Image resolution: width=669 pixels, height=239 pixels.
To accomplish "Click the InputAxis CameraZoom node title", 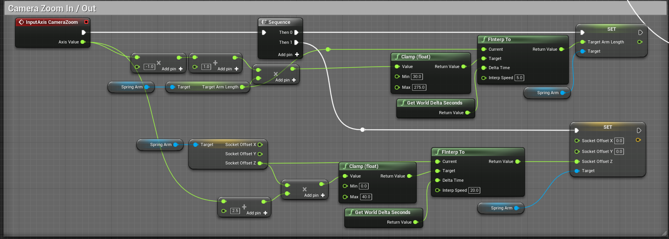I will click(52, 22).
